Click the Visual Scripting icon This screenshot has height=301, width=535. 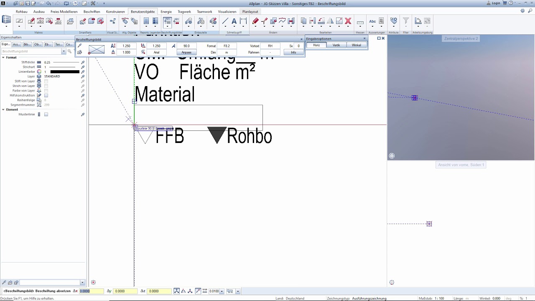pos(112,21)
